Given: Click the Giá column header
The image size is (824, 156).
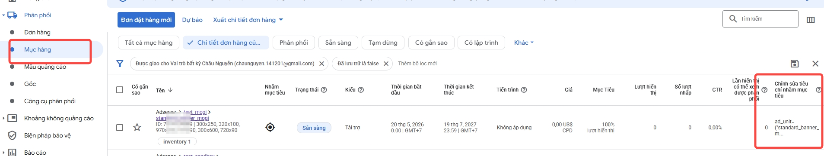Looking at the screenshot, I should (x=569, y=90).
